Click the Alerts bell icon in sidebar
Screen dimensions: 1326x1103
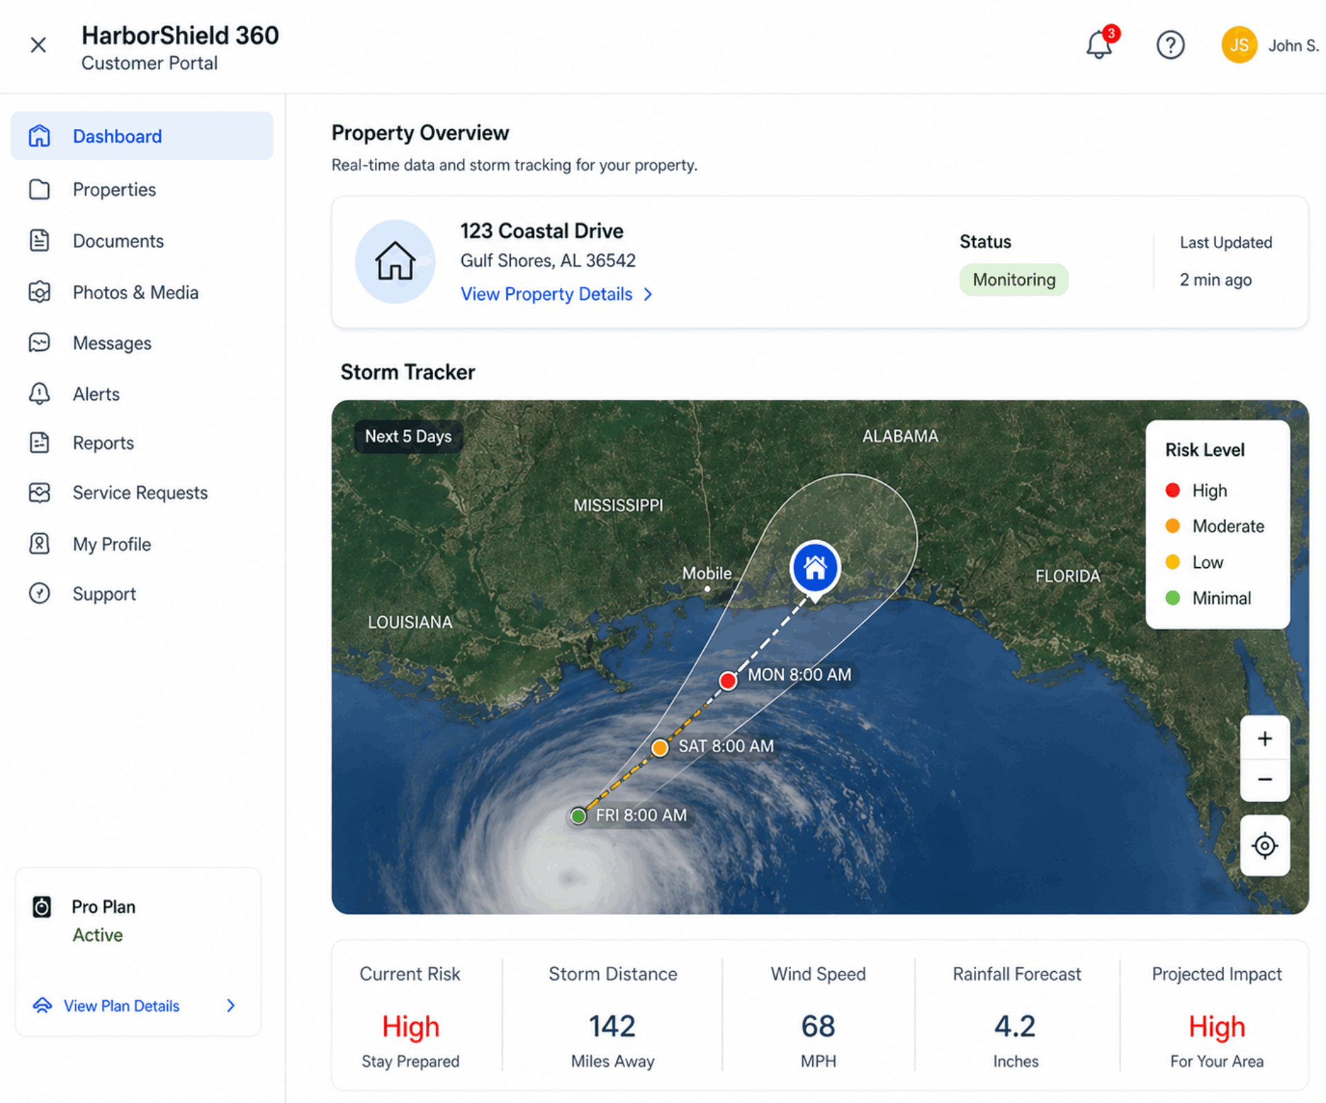pyautogui.click(x=39, y=394)
